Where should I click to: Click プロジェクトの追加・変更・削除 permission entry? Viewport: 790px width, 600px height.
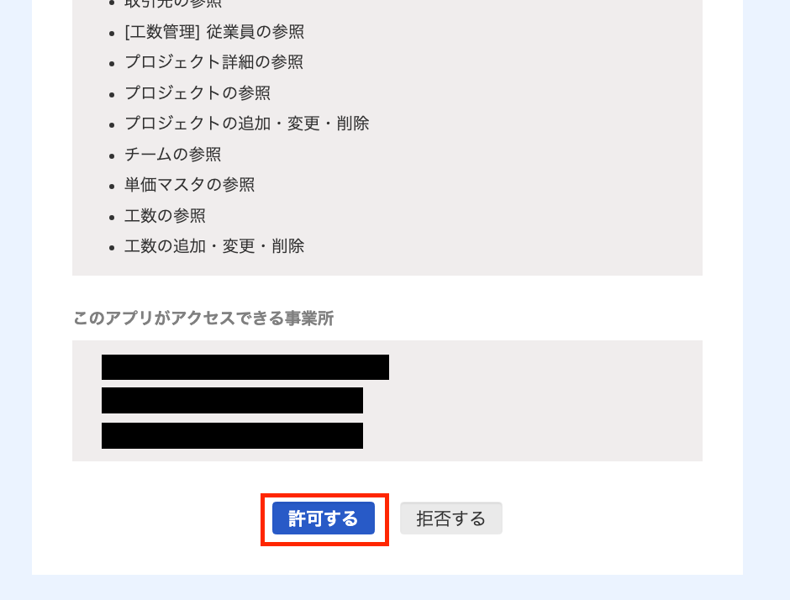247,124
